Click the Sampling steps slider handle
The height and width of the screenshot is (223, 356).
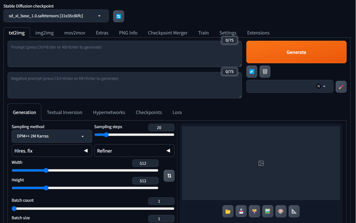(x=106, y=135)
